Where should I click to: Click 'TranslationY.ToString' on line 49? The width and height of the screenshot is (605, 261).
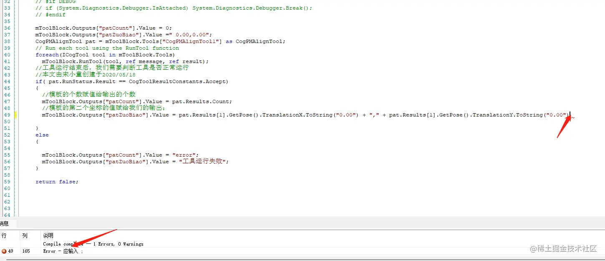[508, 115]
